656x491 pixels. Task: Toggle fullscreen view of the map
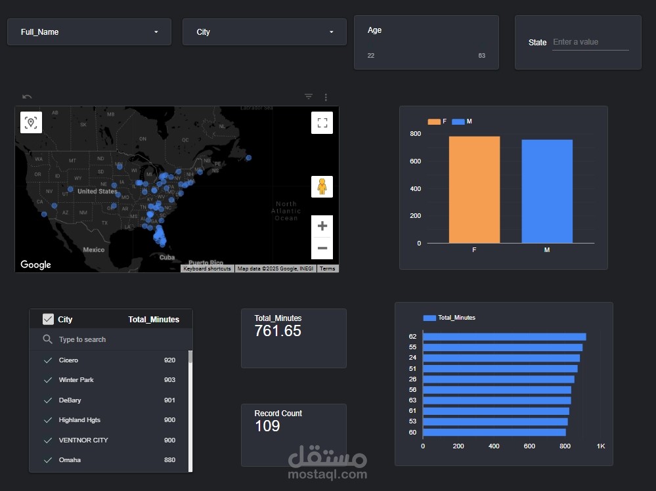[322, 123]
